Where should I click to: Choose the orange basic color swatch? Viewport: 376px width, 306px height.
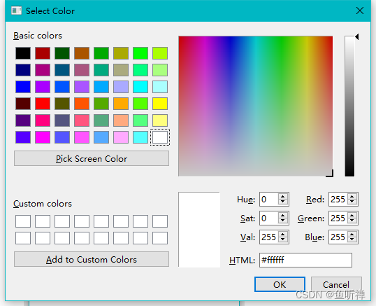tap(121, 104)
